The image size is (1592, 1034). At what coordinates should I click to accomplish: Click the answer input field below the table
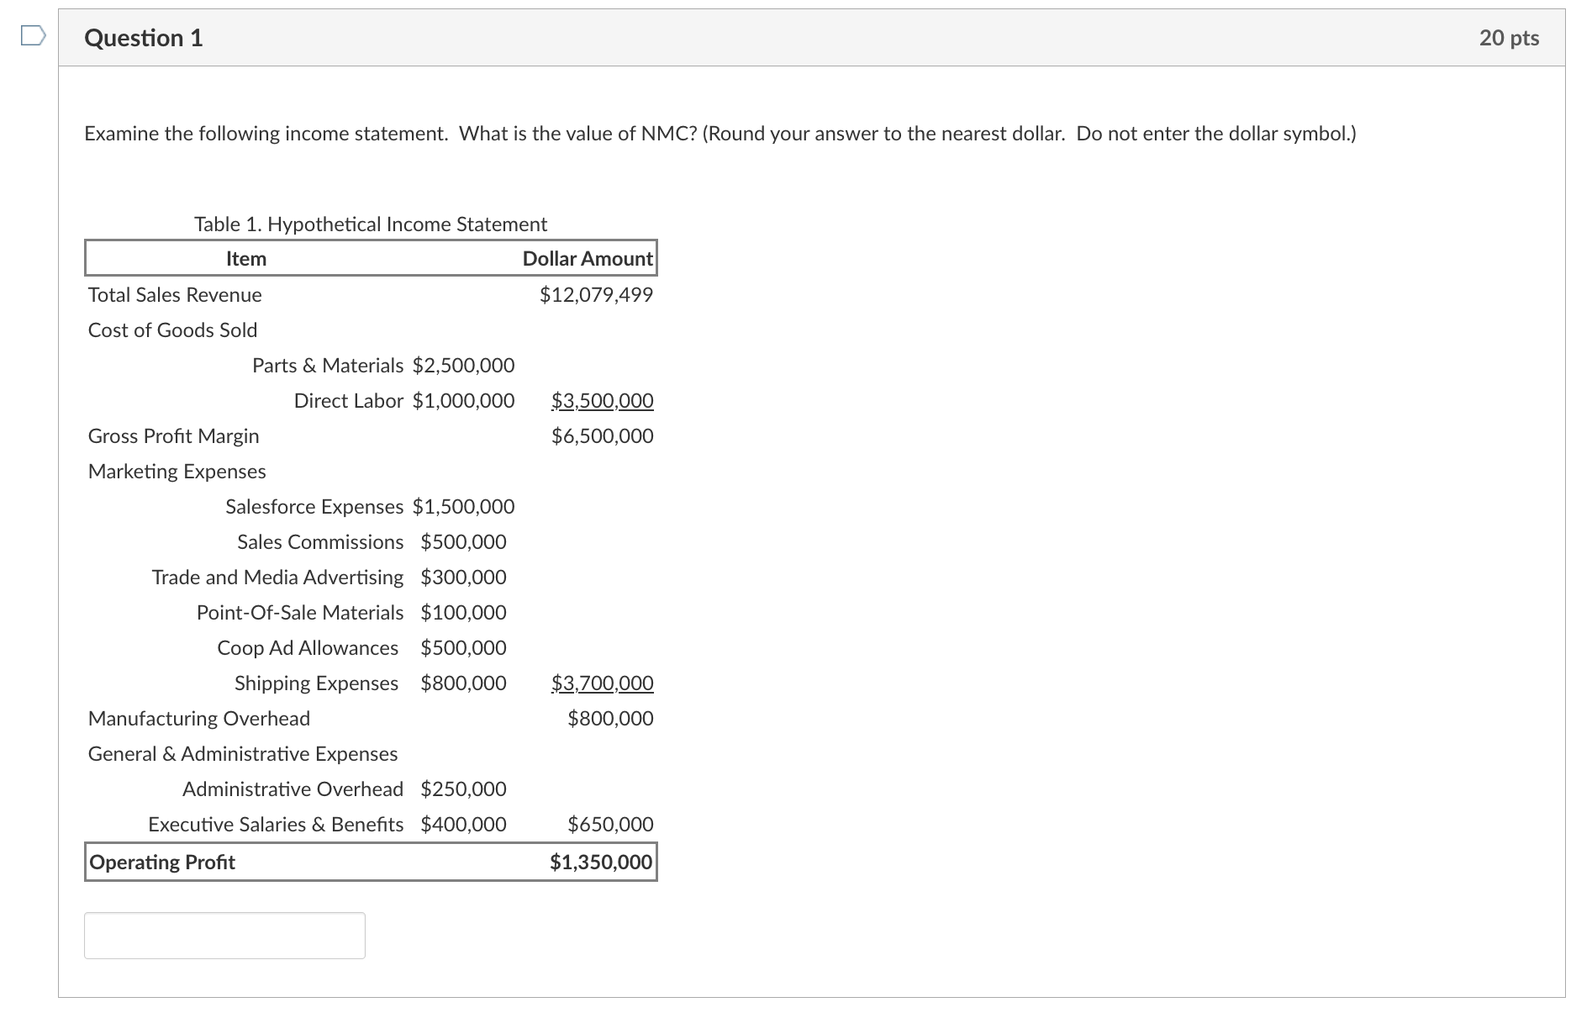coord(224,935)
